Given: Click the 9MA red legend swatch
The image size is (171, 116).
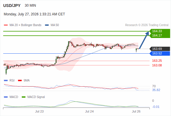Looking at the screenshot, I should pos(20,81).
